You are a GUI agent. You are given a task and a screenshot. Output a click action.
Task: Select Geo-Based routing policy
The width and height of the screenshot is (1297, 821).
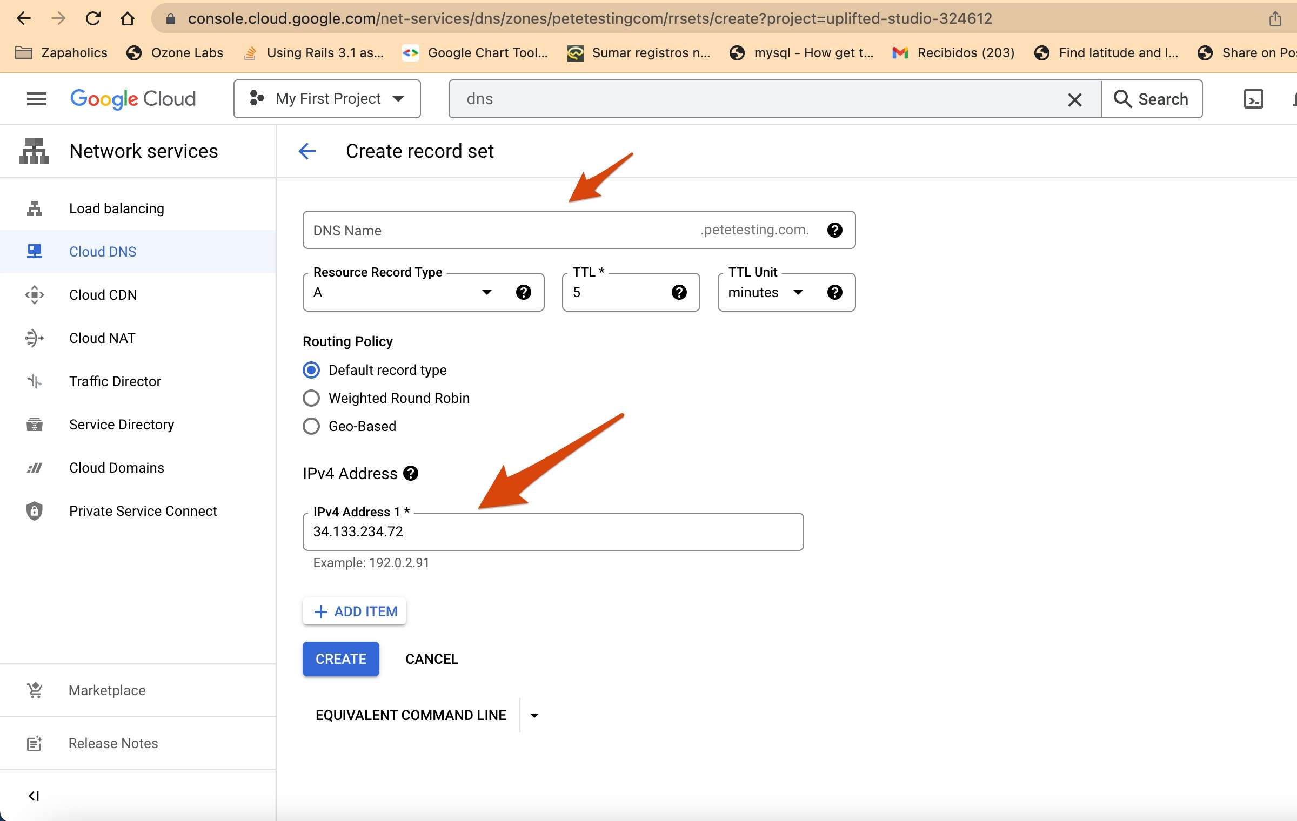click(x=311, y=426)
